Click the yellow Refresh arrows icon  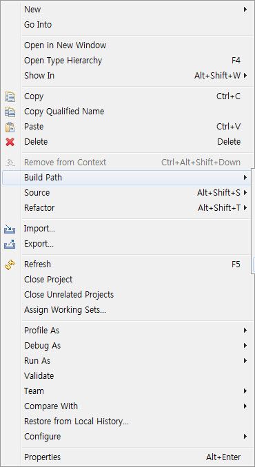pos(10,264)
